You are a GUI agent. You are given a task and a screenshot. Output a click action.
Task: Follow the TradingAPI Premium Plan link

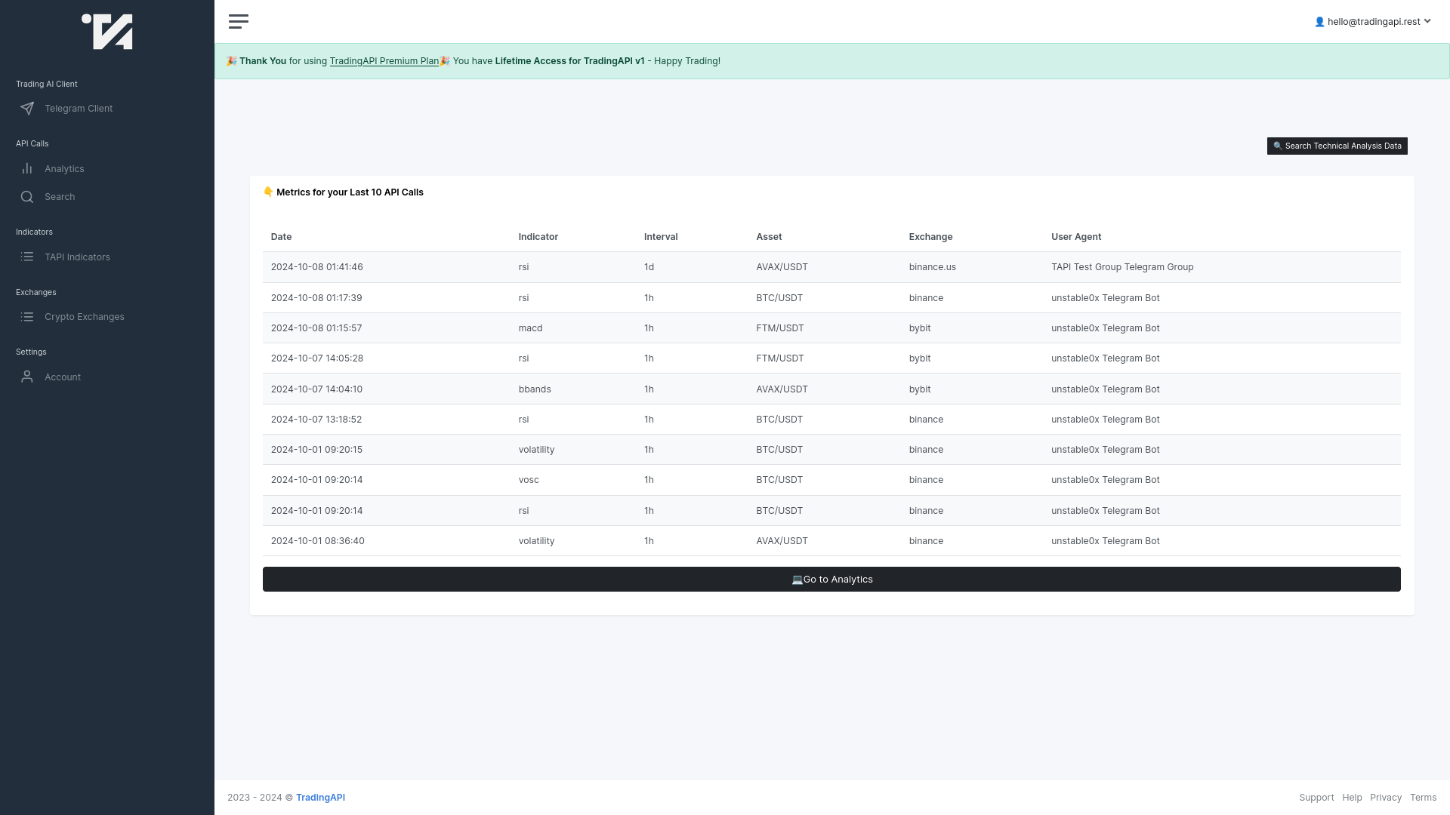384,61
